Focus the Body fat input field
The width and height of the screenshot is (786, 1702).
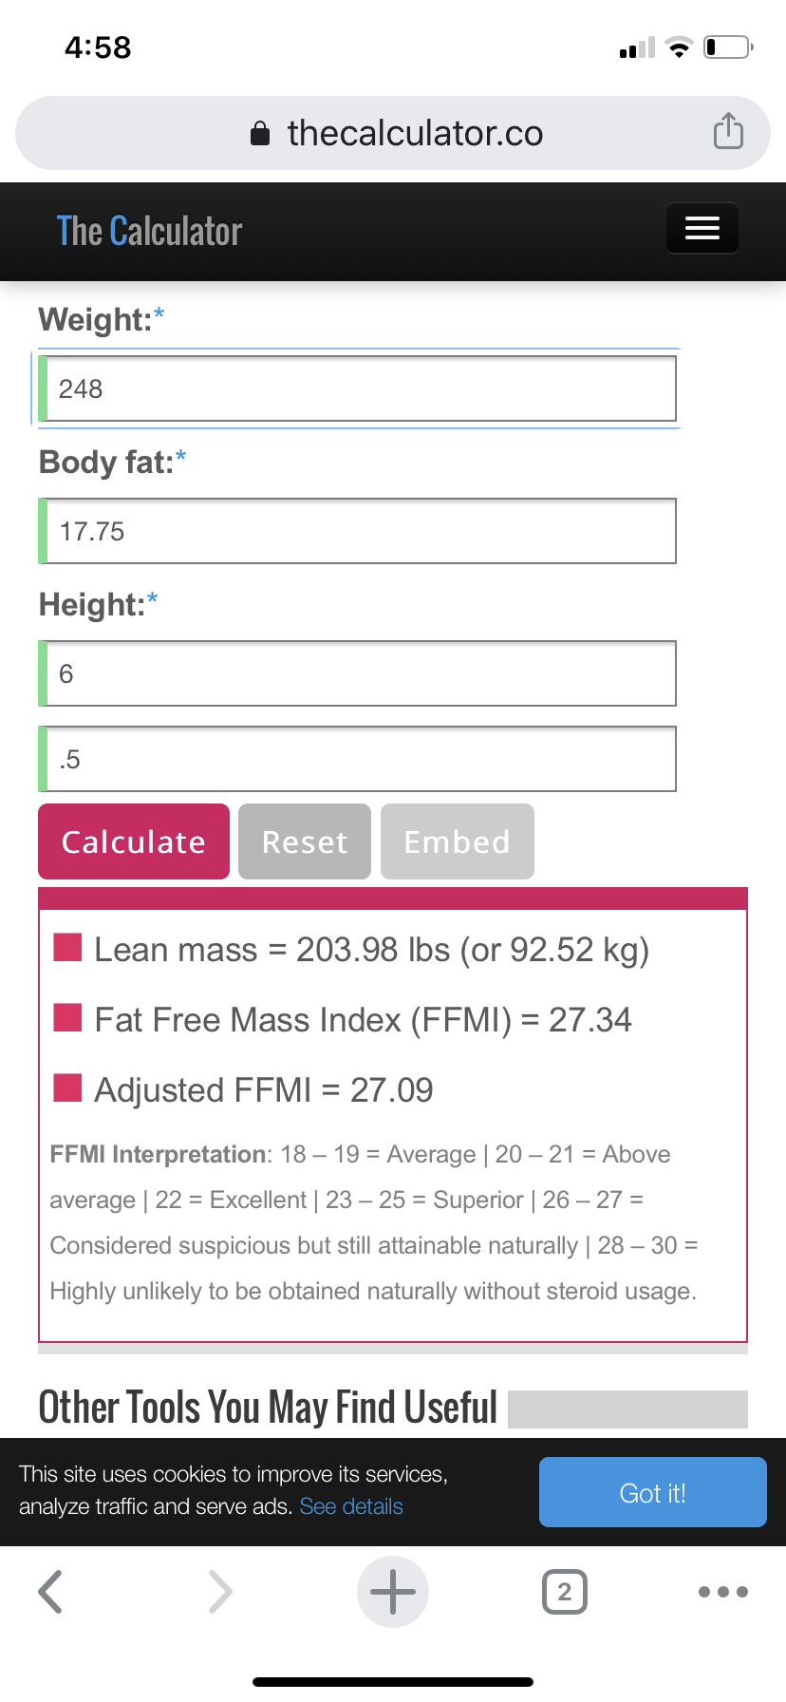[360, 531]
